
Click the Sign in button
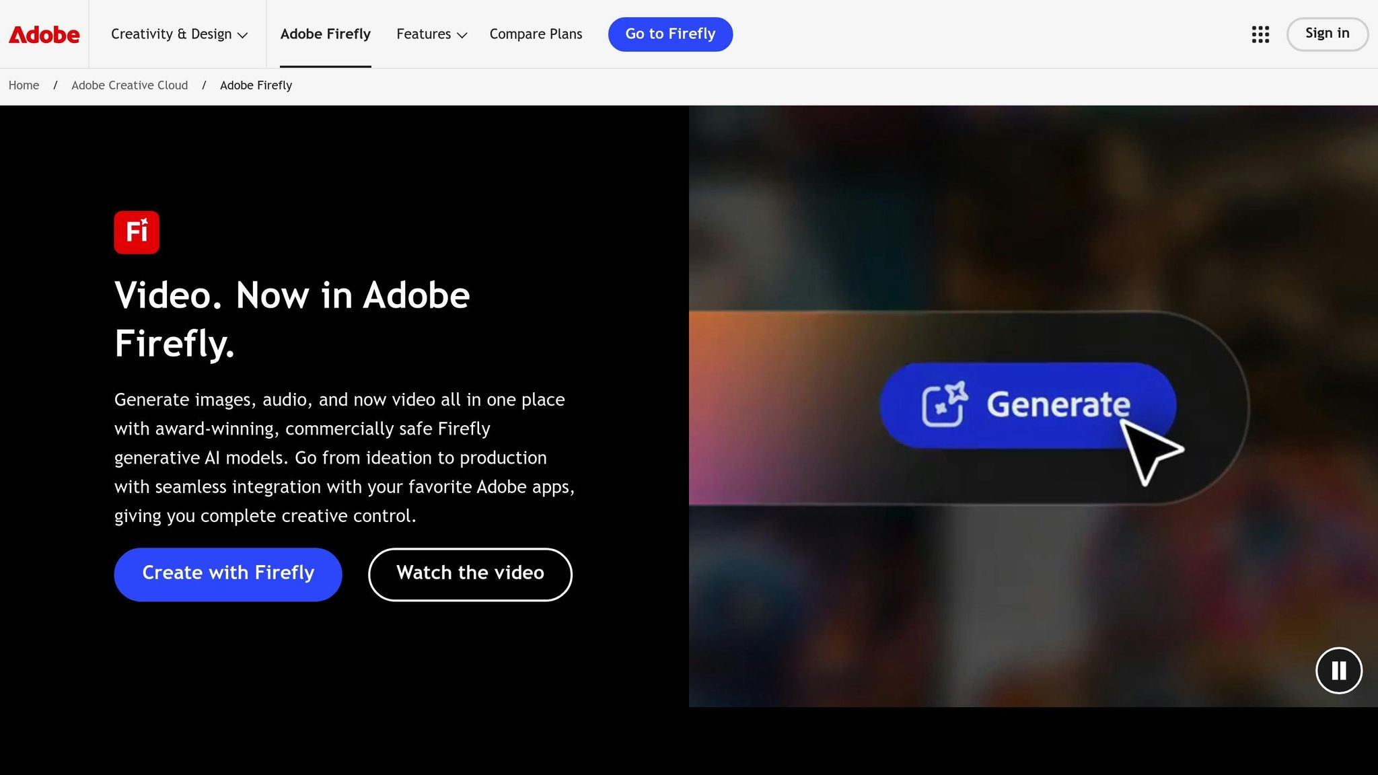pos(1328,34)
